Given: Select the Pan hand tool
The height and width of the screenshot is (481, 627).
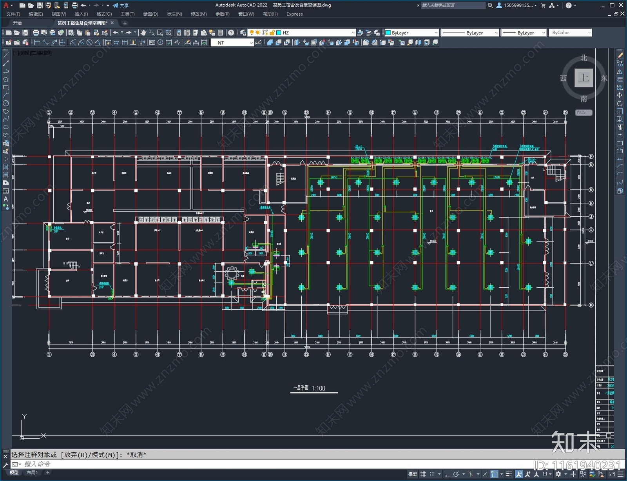Looking at the screenshot, I should (x=143, y=33).
